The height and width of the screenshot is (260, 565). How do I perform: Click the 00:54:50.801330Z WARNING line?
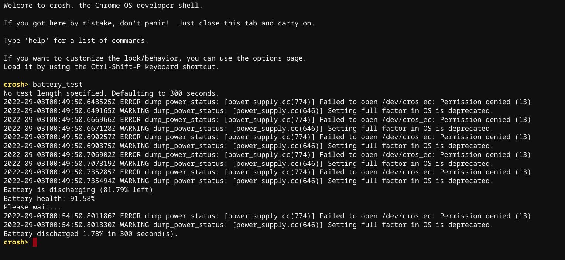(249, 225)
